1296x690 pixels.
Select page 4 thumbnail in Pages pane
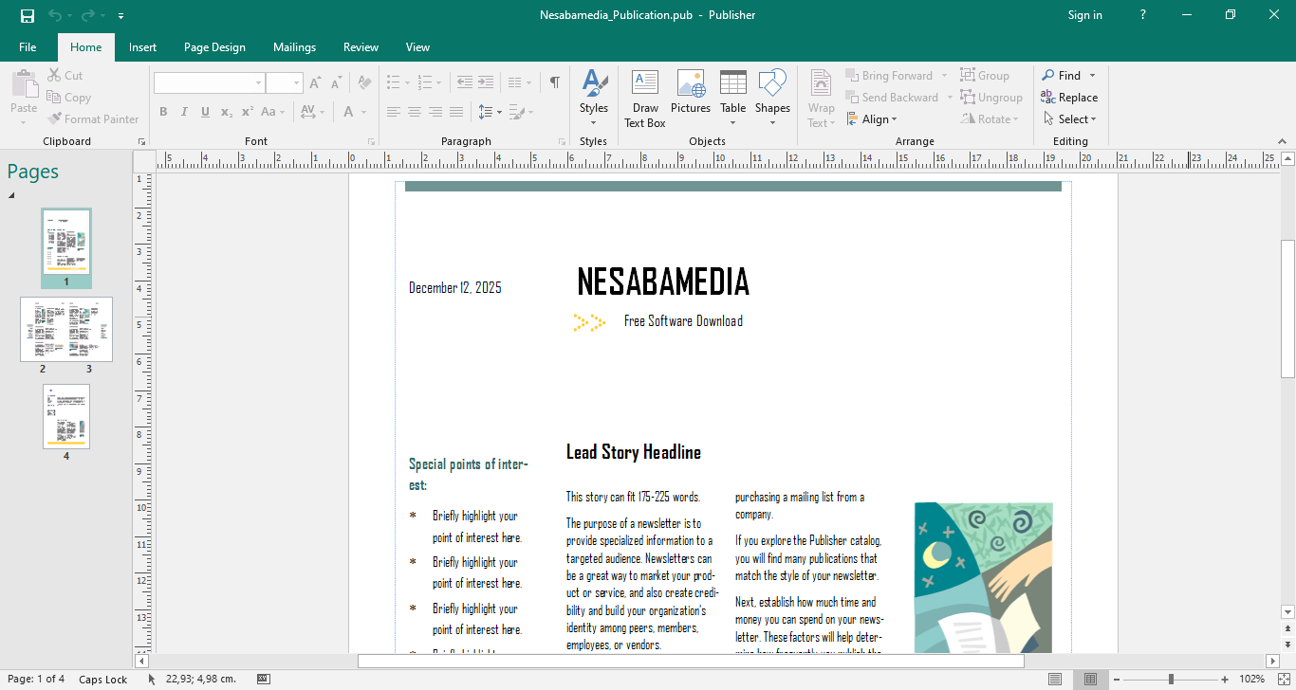point(66,417)
